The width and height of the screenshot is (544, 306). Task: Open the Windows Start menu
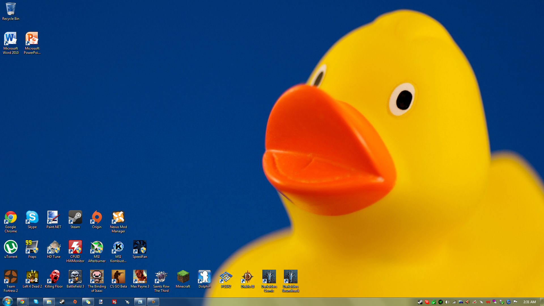tap(7, 301)
